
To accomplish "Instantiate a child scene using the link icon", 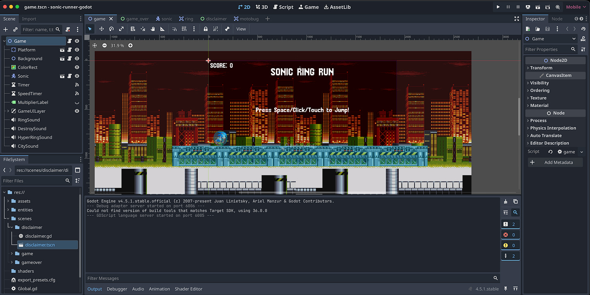I will 15,29.
